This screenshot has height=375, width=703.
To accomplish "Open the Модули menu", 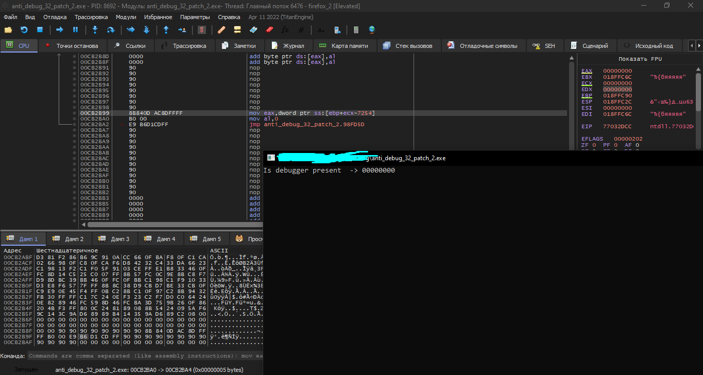I will (126, 17).
